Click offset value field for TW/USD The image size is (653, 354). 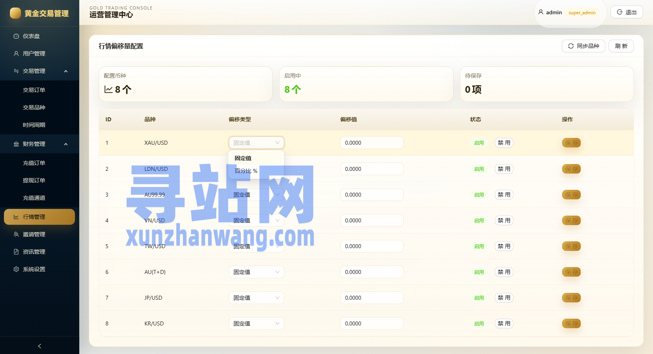pos(372,246)
